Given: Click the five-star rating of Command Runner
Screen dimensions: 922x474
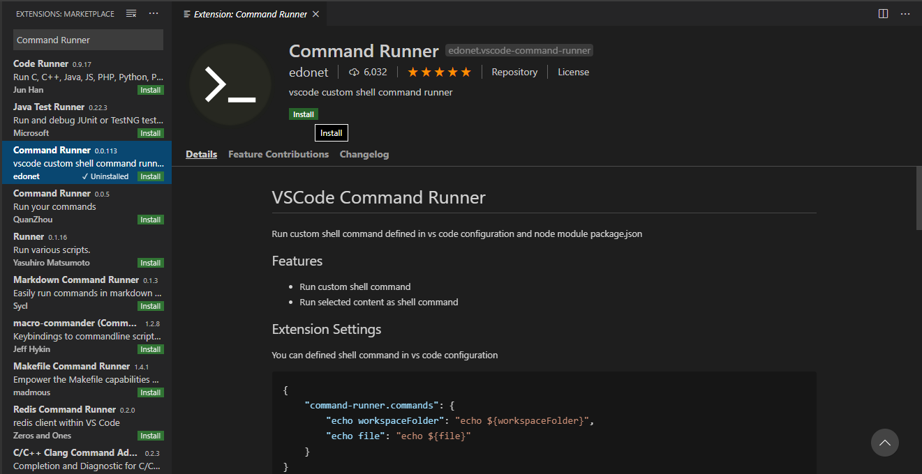Looking at the screenshot, I should (439, 72).
